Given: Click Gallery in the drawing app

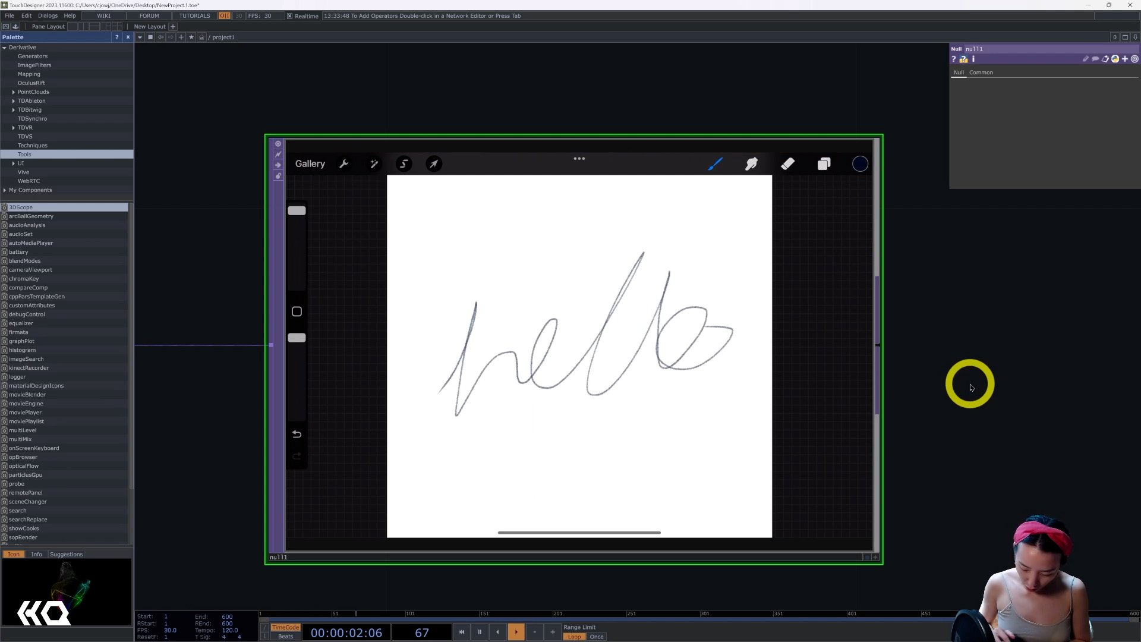Looking at the screenshot, I should [x=310, y=164].
